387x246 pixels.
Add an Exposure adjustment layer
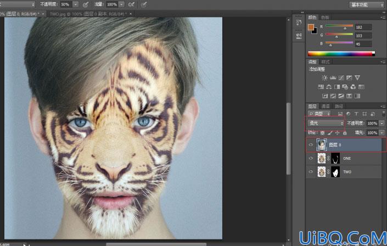(x=349, y=78)
